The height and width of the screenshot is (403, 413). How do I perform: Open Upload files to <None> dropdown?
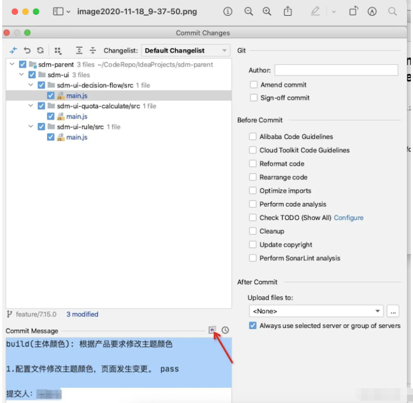coord(316,311)
